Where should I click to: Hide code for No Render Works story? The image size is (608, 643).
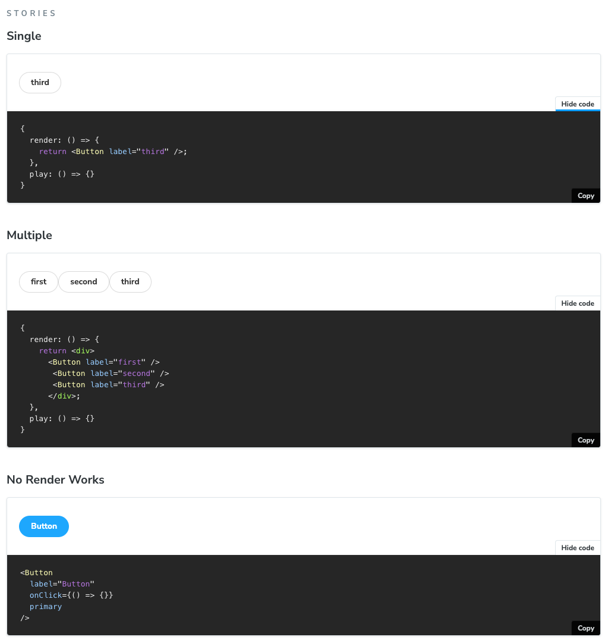577,547
